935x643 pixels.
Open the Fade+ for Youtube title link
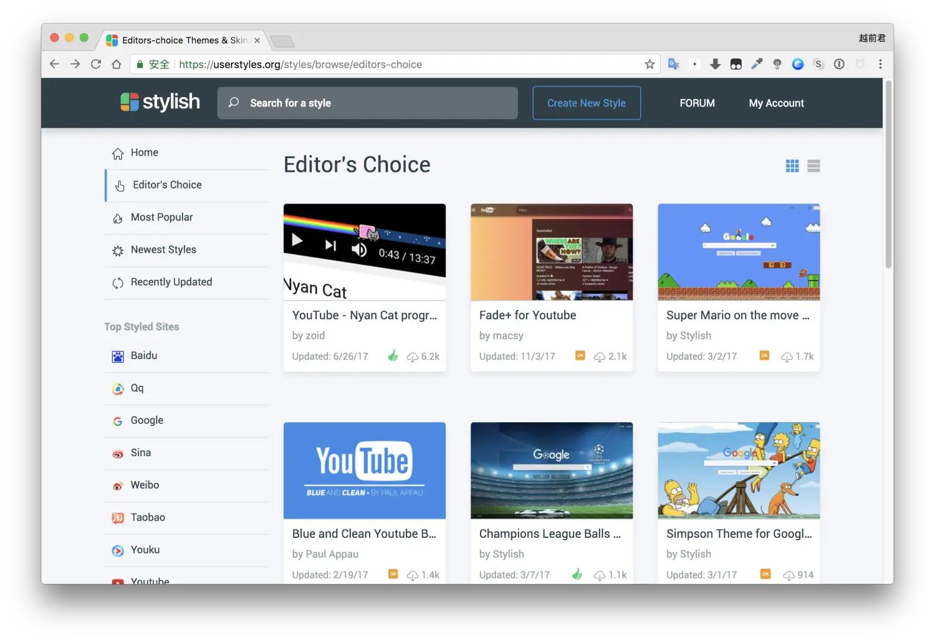[x=527, y=316]
